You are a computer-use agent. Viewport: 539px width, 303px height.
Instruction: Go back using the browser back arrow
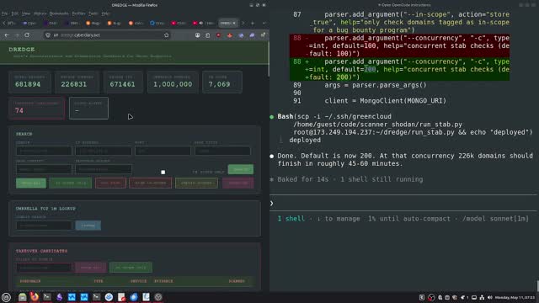[7, 35]
